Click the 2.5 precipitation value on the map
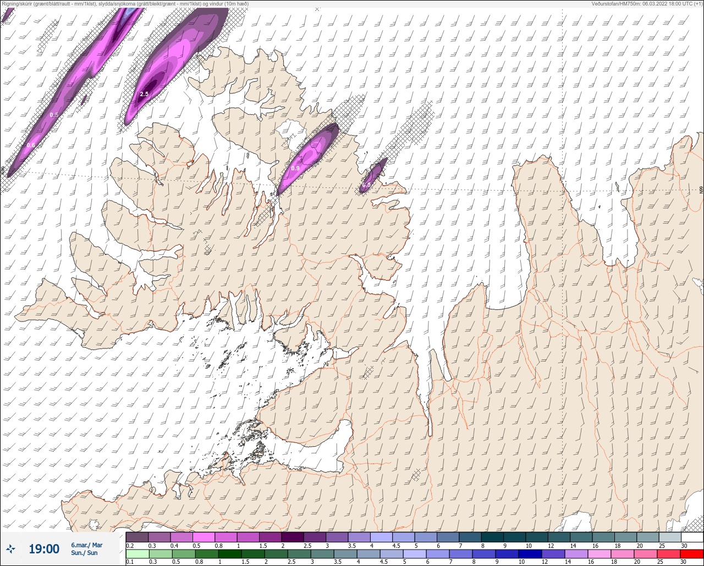 (144, 94)
